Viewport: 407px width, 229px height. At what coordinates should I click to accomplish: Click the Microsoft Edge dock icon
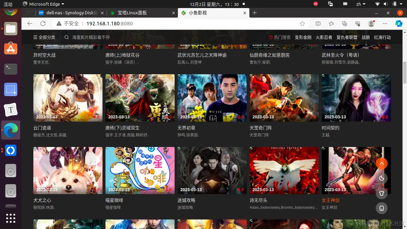coord(11,130)
